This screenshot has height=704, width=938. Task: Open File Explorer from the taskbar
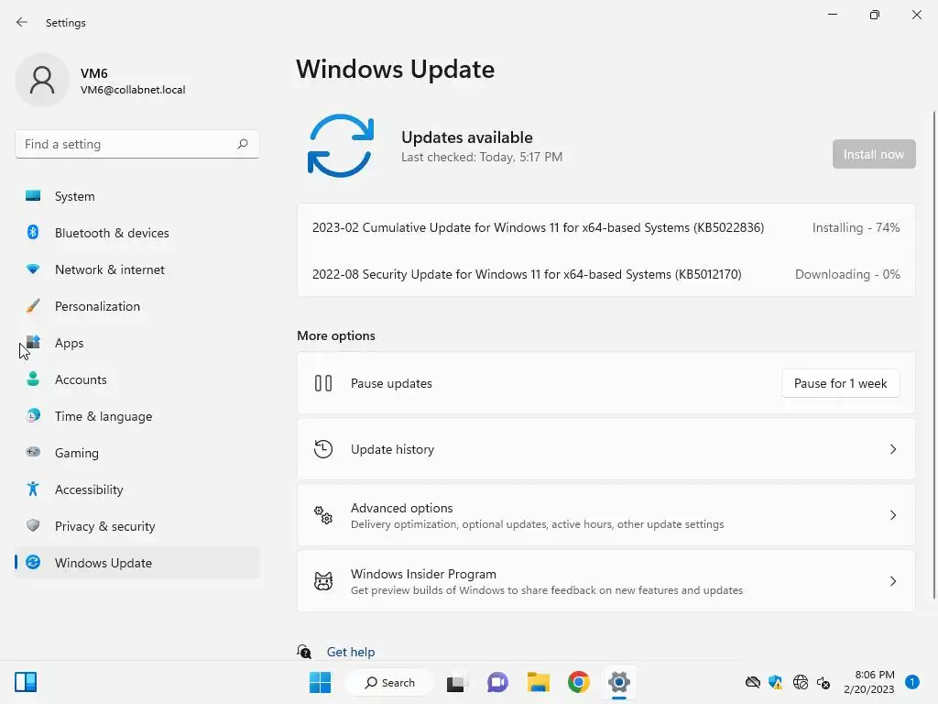[539, 682]
